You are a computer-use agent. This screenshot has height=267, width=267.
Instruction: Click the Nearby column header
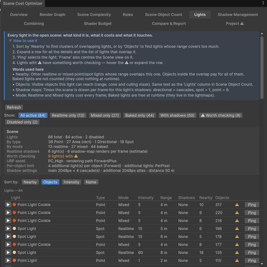(206, 198)
